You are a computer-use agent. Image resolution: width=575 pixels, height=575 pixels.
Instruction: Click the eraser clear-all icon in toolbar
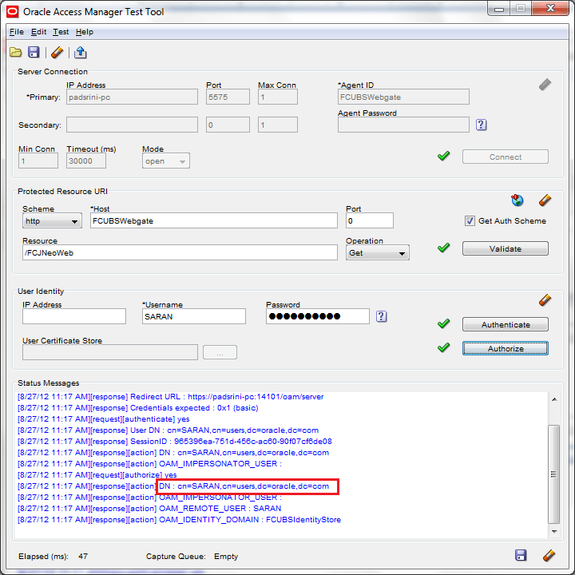click(x=57, y=53)
